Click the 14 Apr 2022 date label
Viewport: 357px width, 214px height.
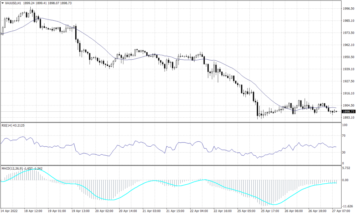click(10, 211)
